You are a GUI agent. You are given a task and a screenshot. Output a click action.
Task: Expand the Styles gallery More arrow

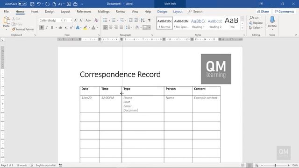(242, 28)
